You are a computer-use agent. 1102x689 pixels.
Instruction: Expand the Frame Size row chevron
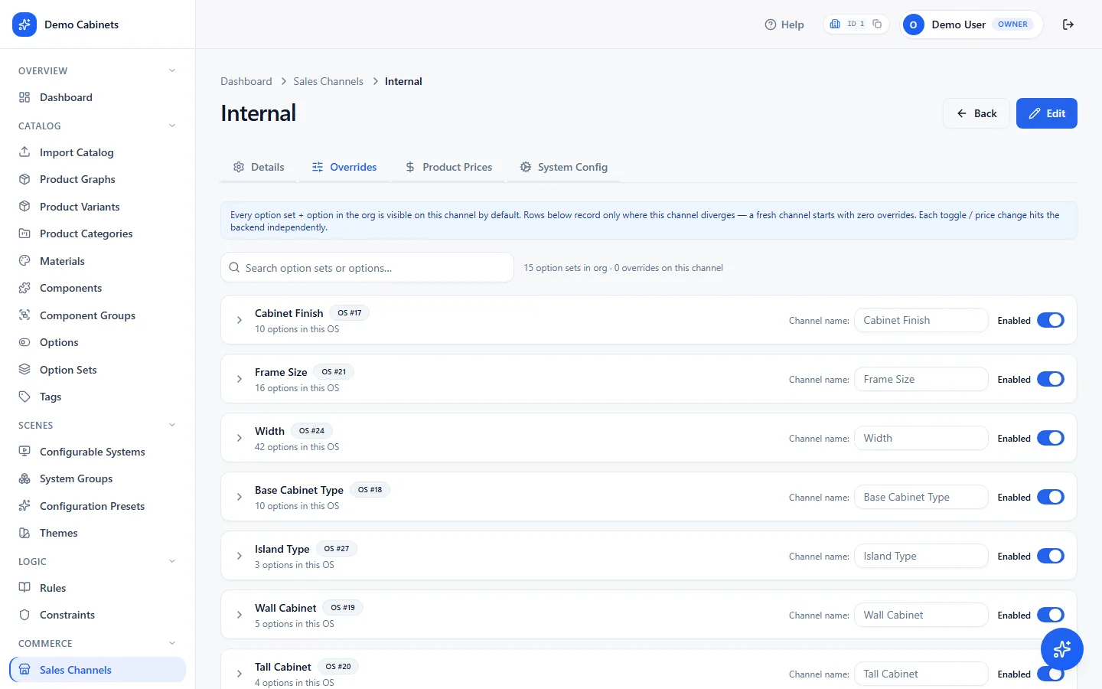(240, 379)
